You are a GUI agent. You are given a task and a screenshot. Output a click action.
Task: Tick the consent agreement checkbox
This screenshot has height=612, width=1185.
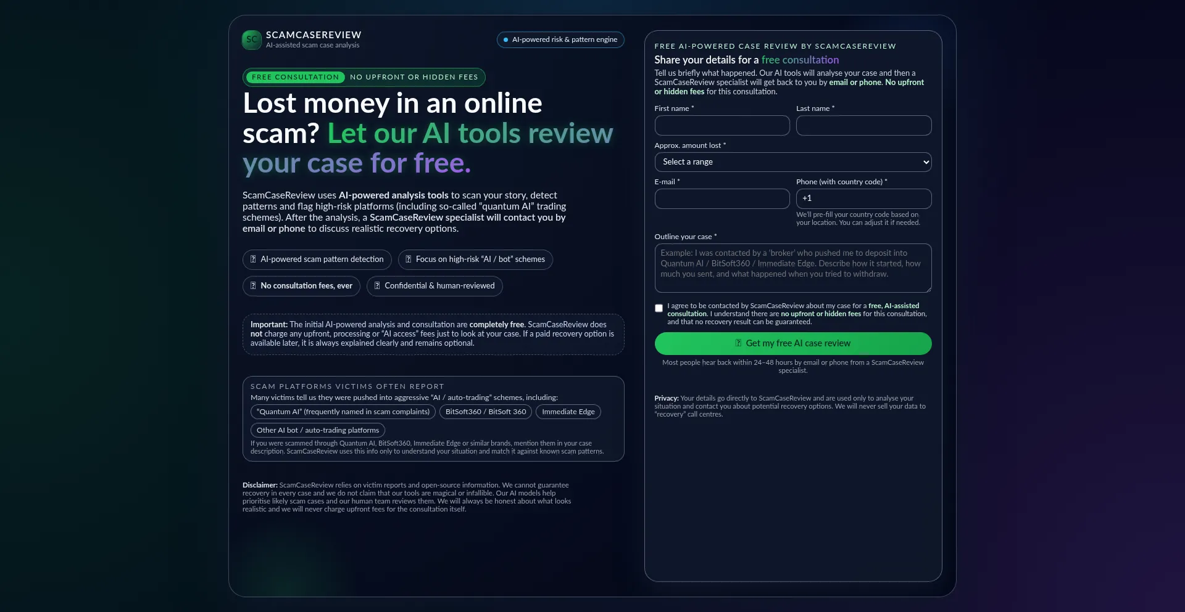point(659,308)
